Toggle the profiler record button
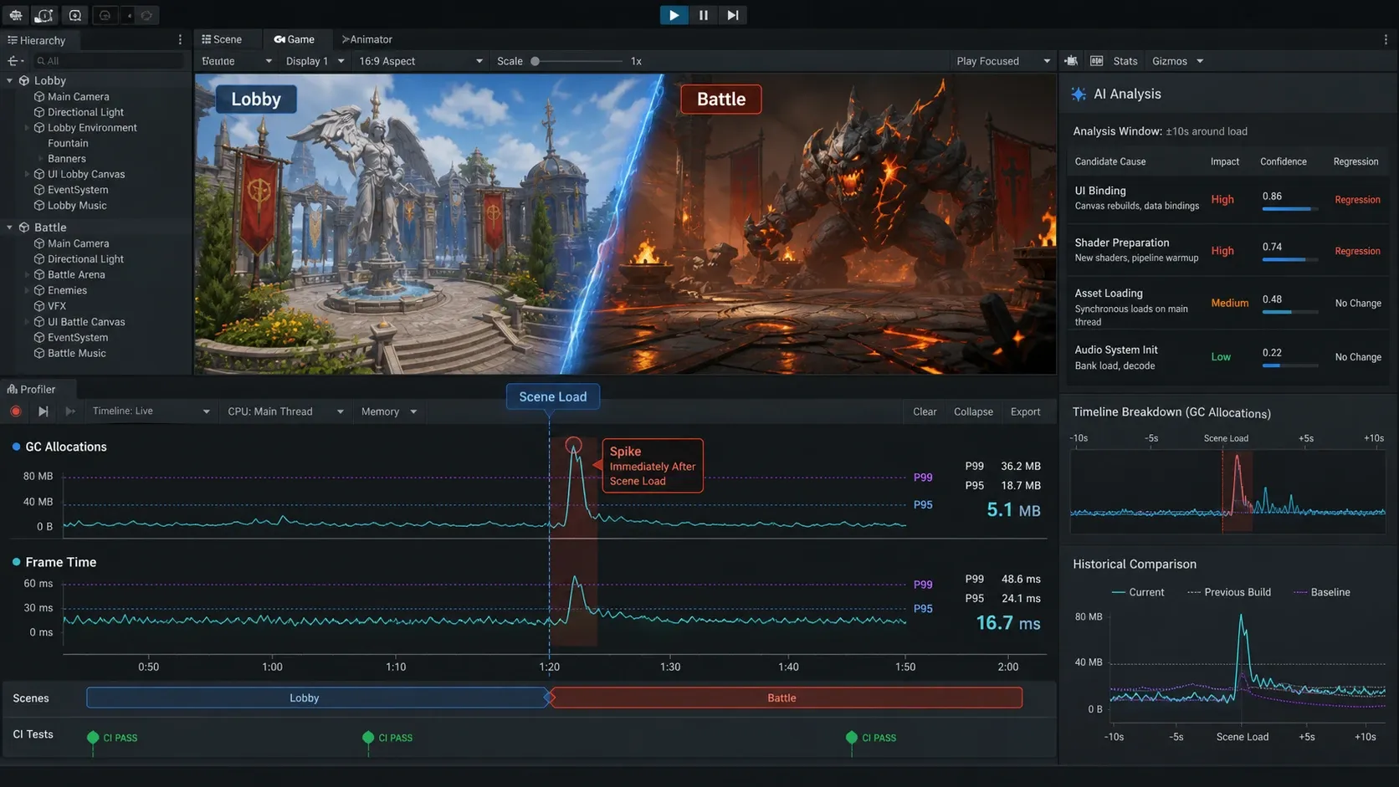The width and height of the screenshot is (1399, 787). pos(16,411)
